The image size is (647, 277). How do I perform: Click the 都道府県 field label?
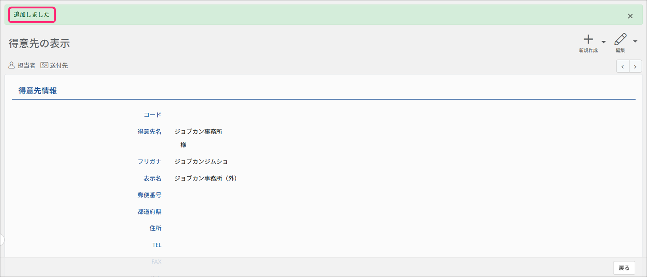click(x=149, y=212)
